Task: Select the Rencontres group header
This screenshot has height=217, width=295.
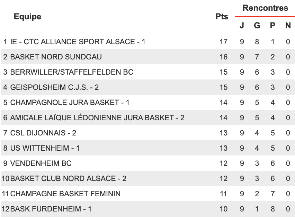Action: pyautogui.click(x=265, y=8)
